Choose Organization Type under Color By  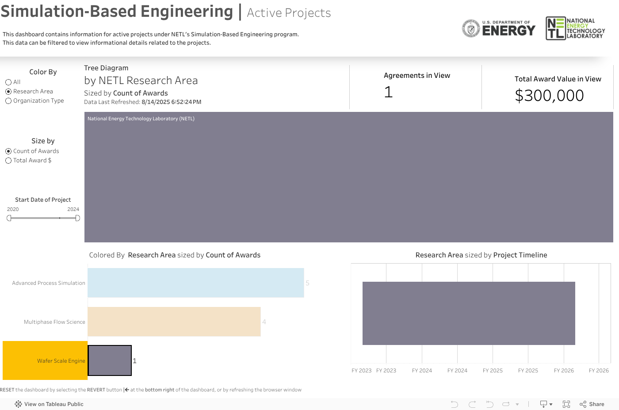point(8,101)
